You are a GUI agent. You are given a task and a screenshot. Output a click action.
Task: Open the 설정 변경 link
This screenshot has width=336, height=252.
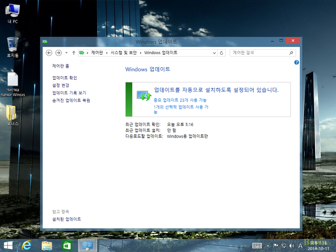61,86
